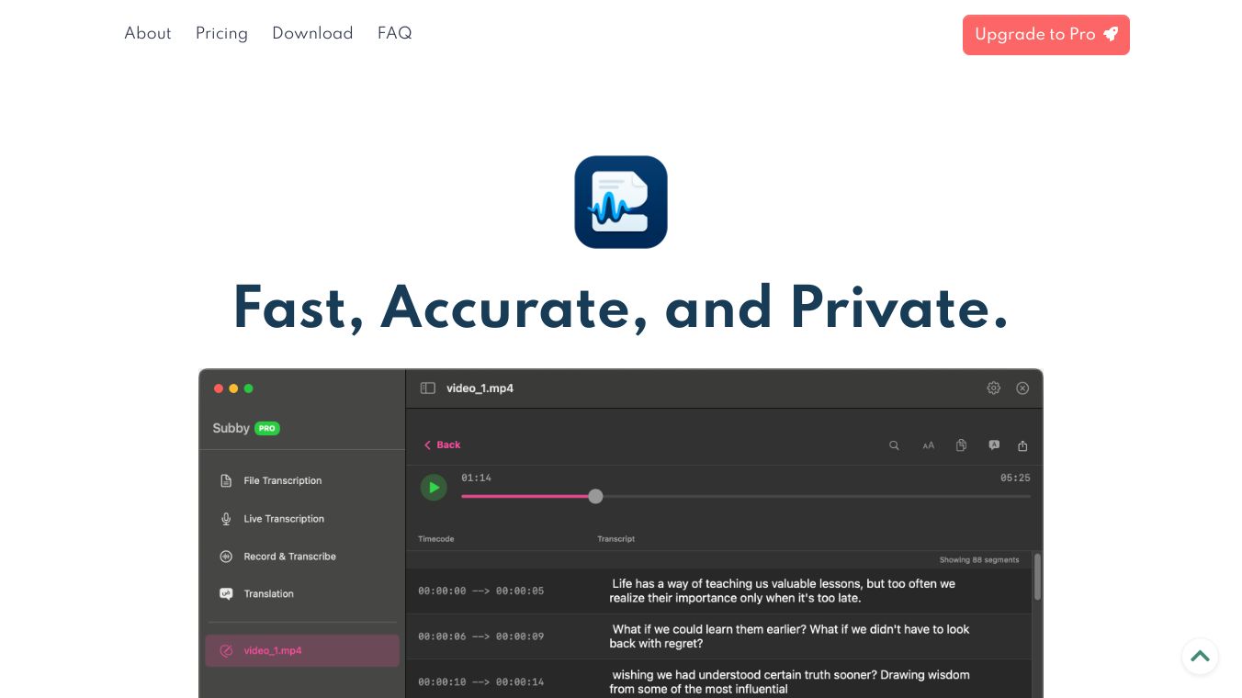The height and width of the screenshot is (698, 1242).
Task: Click the 'Fast, Accurate, and Private.' heading
Action: [621, 309]
